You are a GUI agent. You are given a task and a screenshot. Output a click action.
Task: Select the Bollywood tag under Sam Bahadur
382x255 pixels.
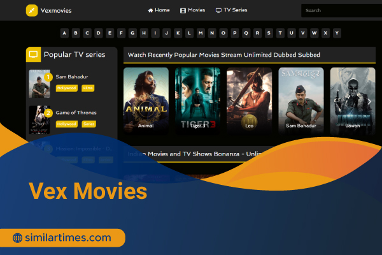coord(67,88)
